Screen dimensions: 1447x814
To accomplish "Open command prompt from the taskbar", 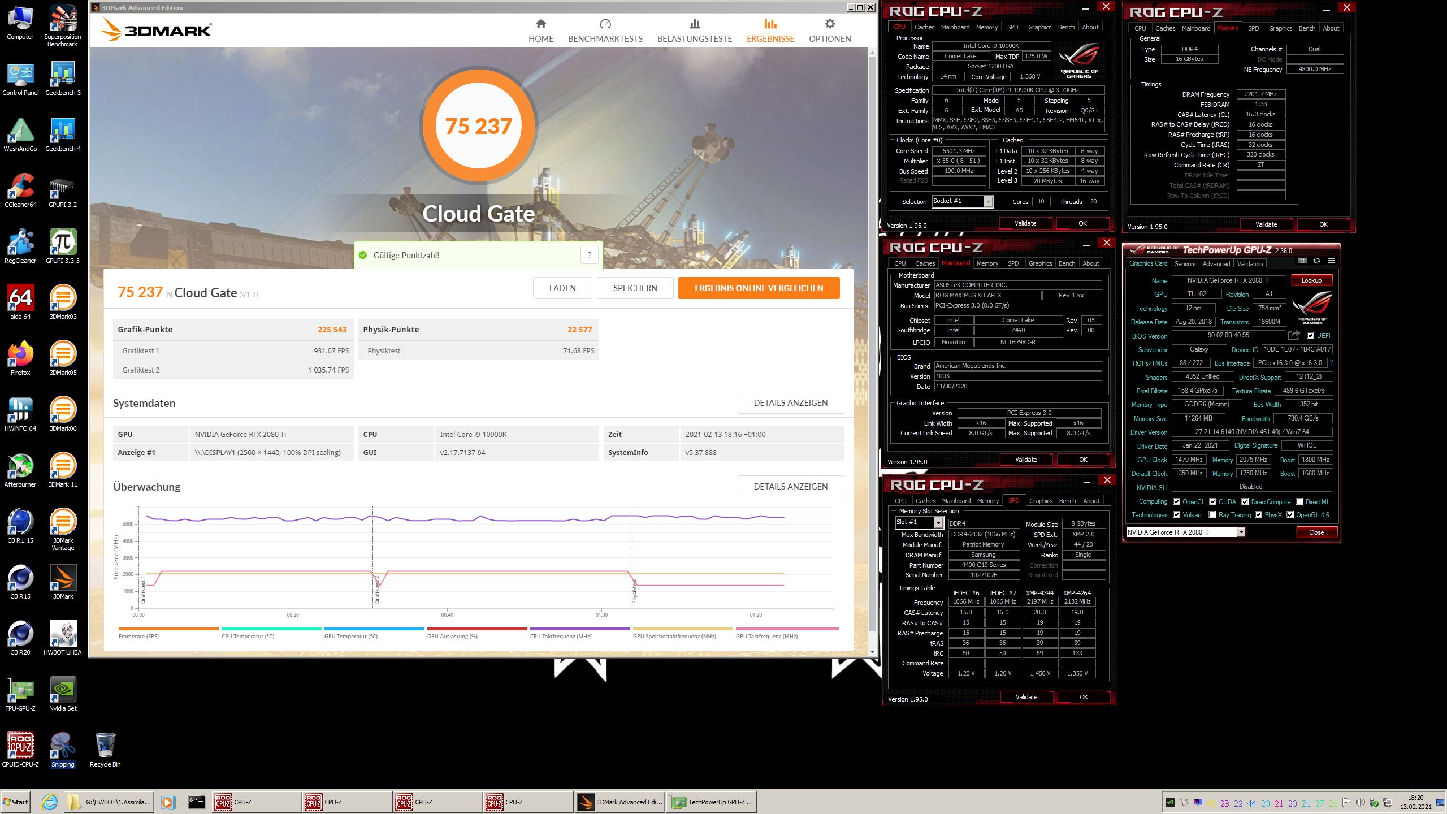I will 196,802.
